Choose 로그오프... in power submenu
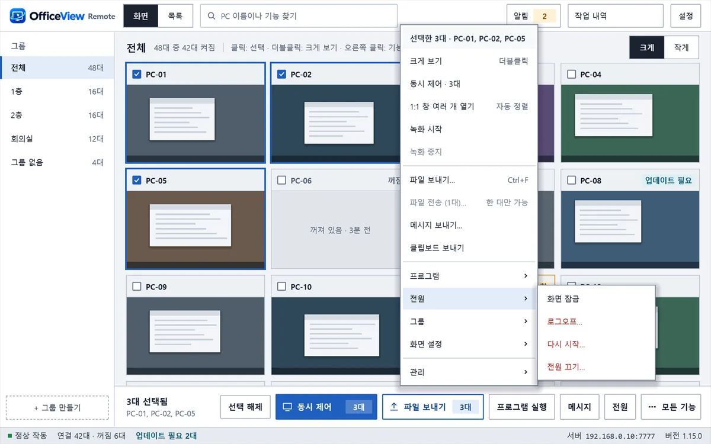711x444 pixels. (x=596, y=322)
